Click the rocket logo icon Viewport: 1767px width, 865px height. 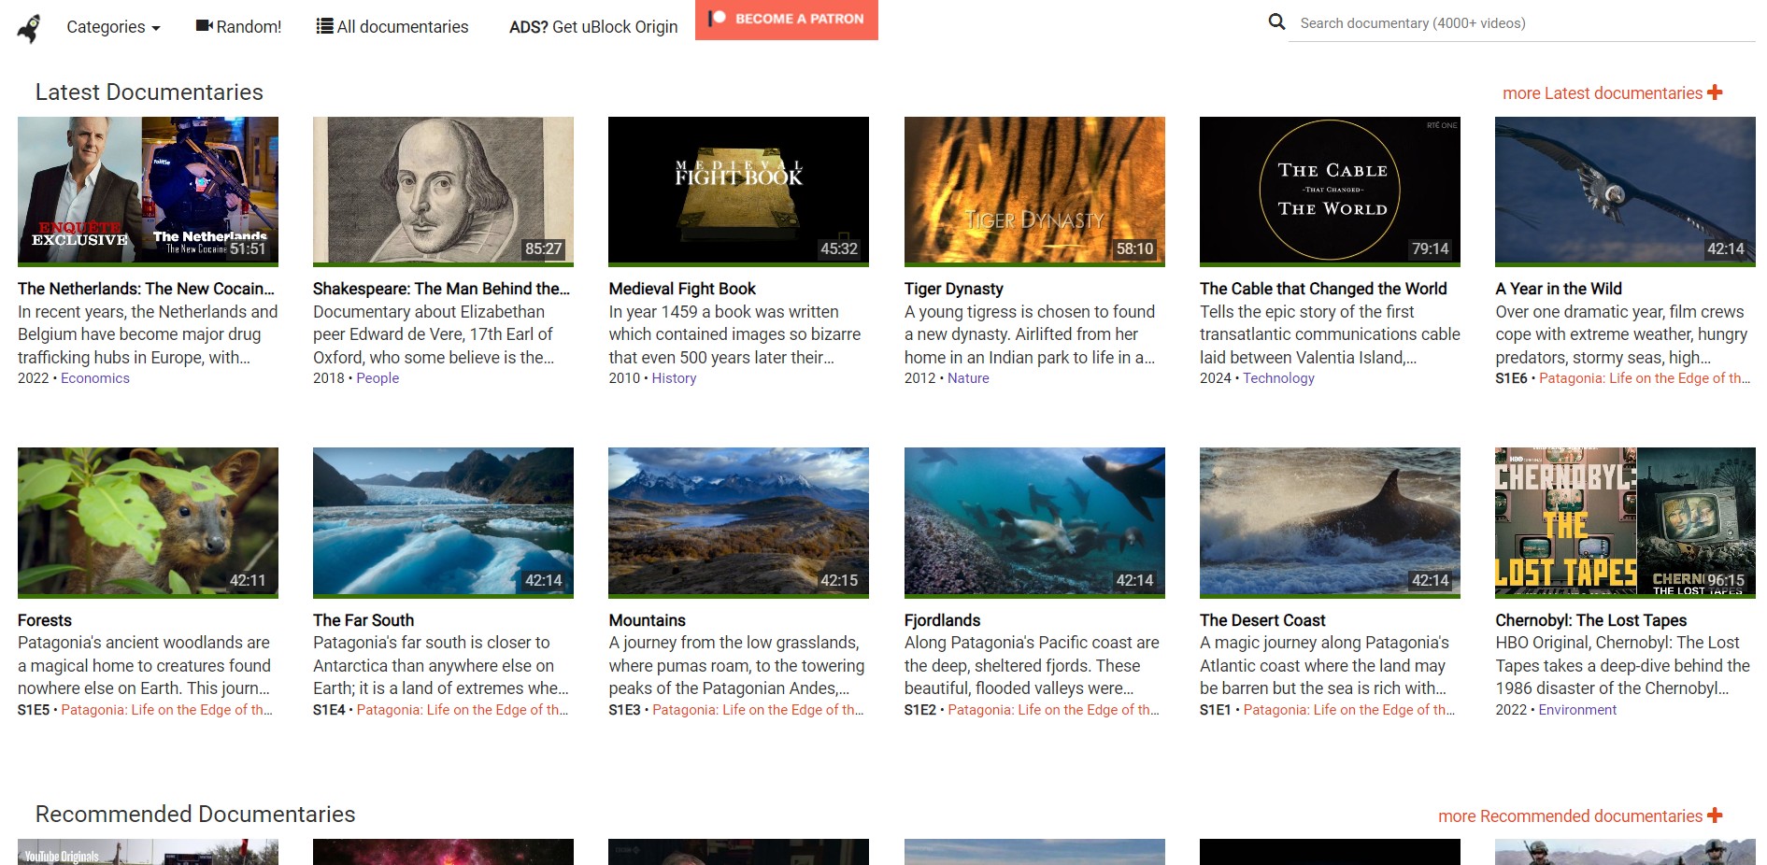(30, 28)
